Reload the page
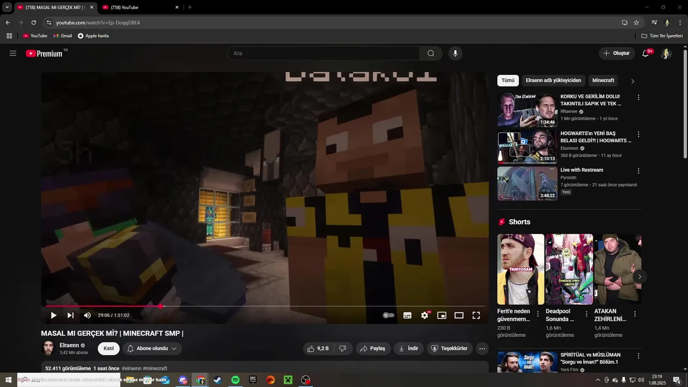 click(33, 23)
